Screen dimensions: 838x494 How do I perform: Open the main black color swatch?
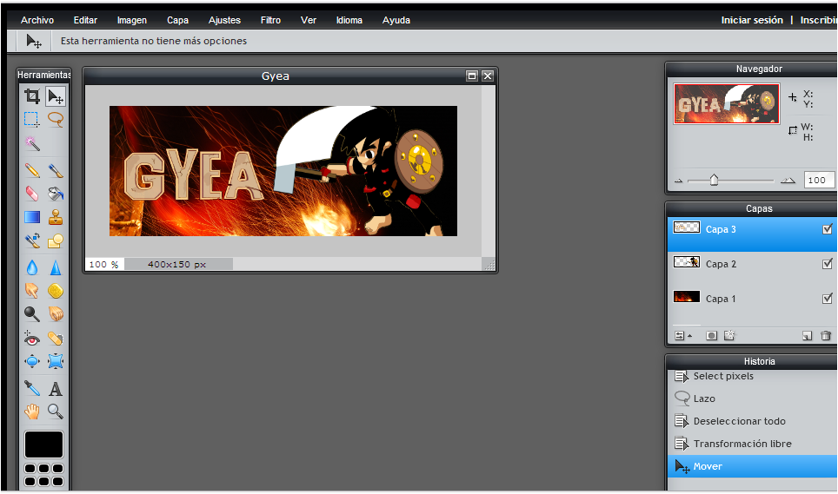(43, 445)
